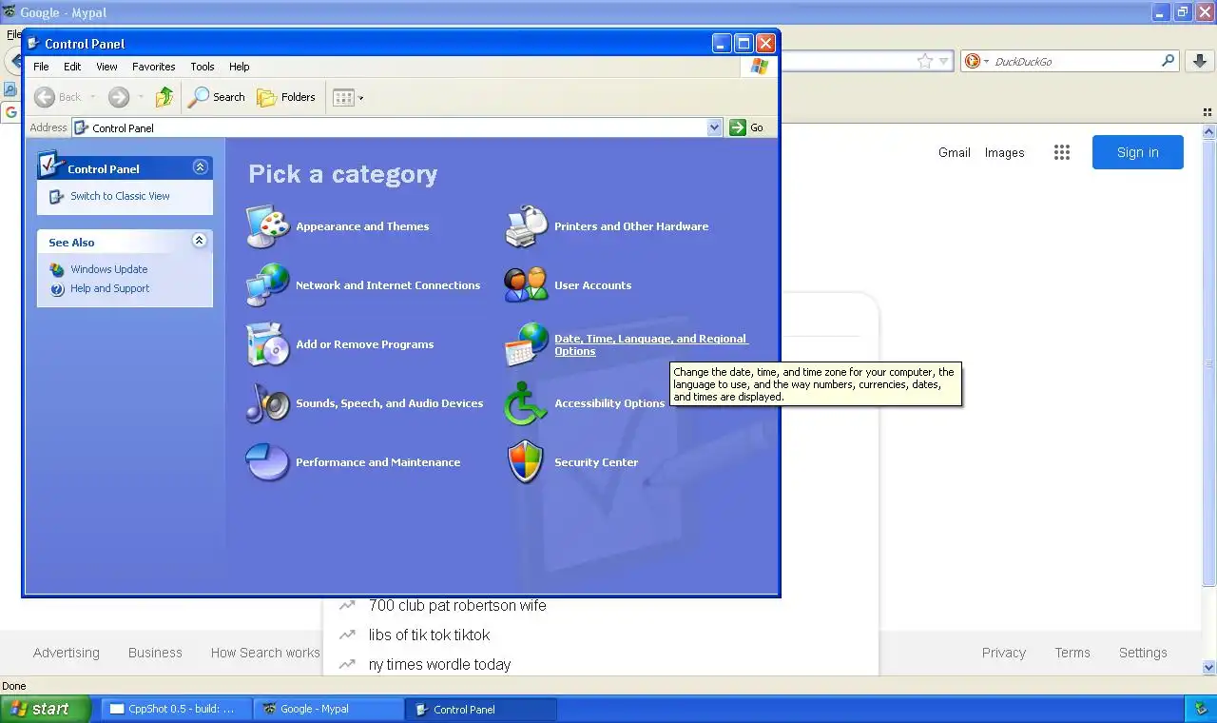Open Appearance and Themes category icon

pos(267,226)
